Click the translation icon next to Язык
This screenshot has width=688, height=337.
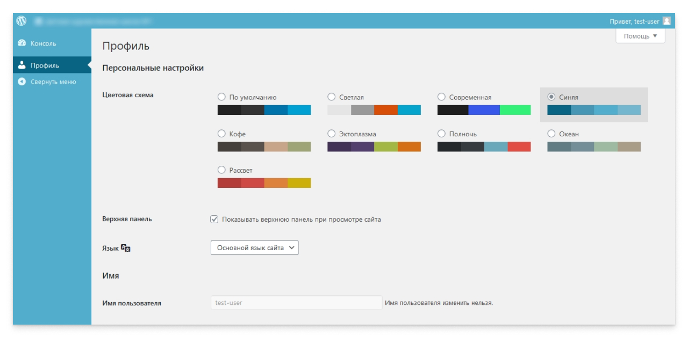click(126, 248)
